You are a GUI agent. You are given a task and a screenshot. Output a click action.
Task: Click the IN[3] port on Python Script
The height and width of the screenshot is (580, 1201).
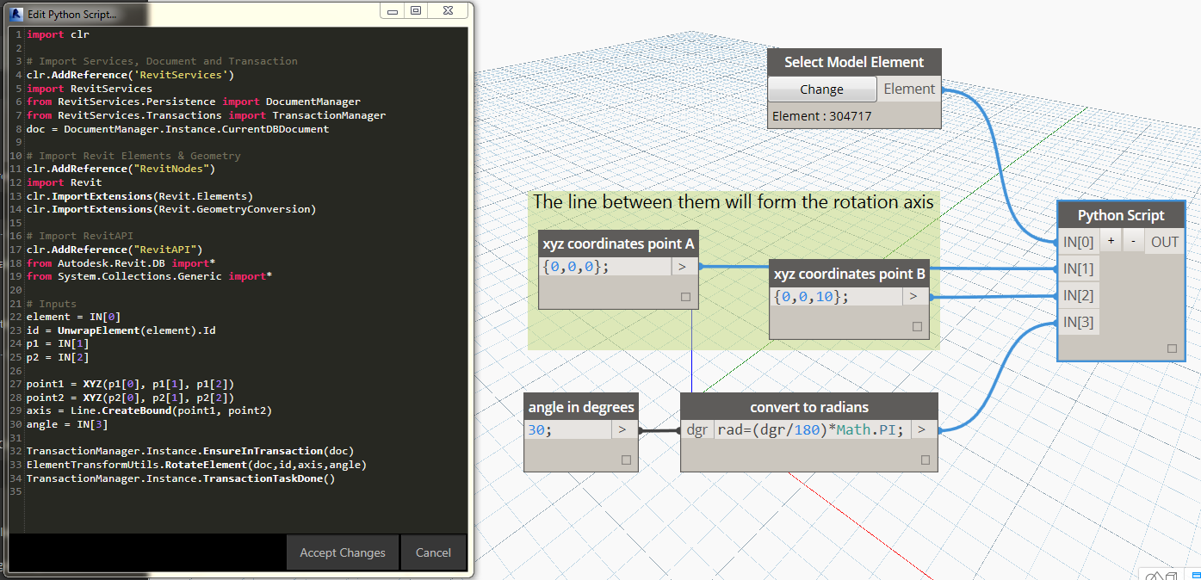coord(1078,322)
